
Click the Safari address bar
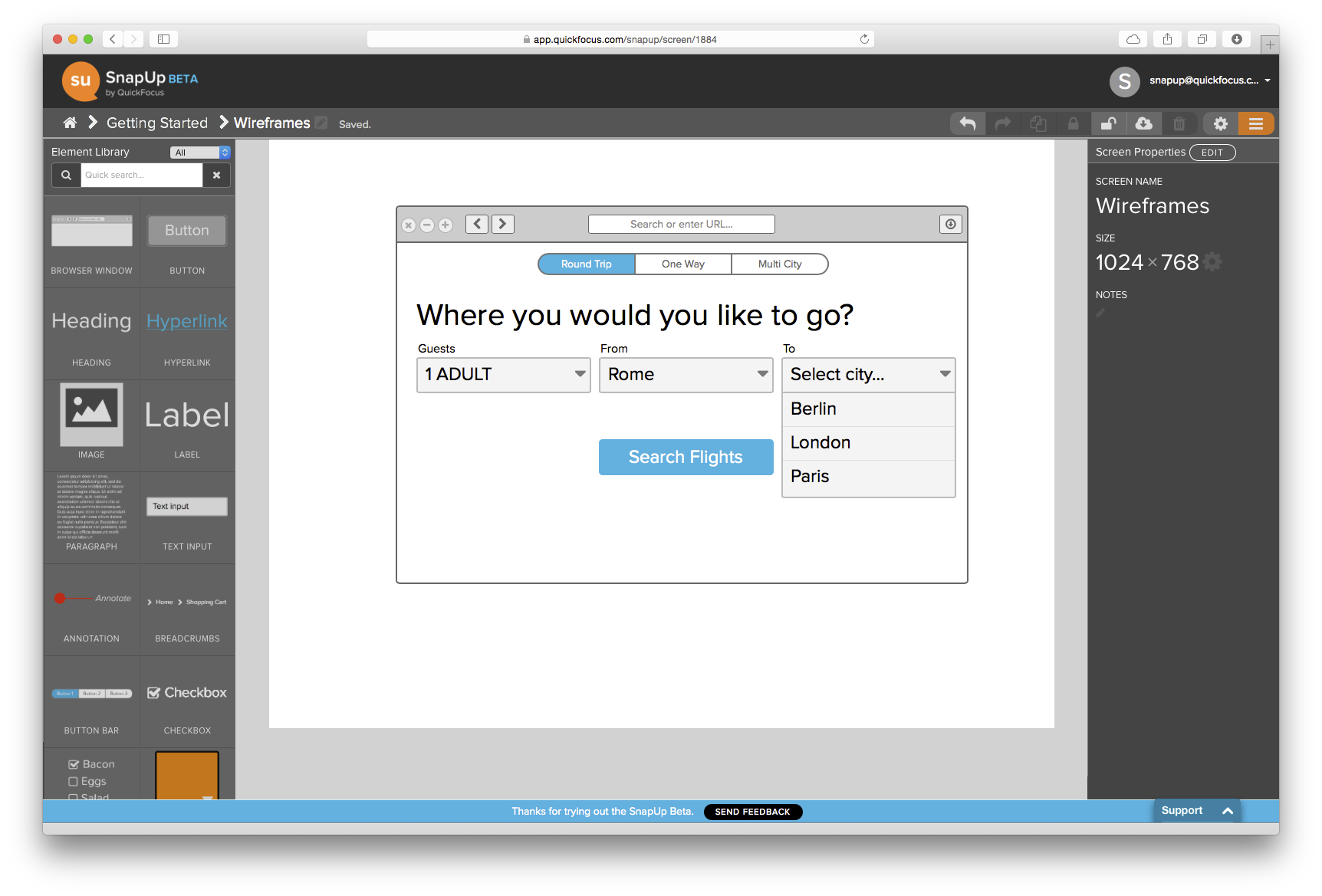click(x=620, y=39)
